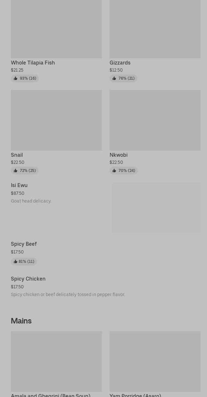Open the Spicy Chicken item
Viewport: 207px width, 397px height.
pyautogui.click(x=28, y=279)
